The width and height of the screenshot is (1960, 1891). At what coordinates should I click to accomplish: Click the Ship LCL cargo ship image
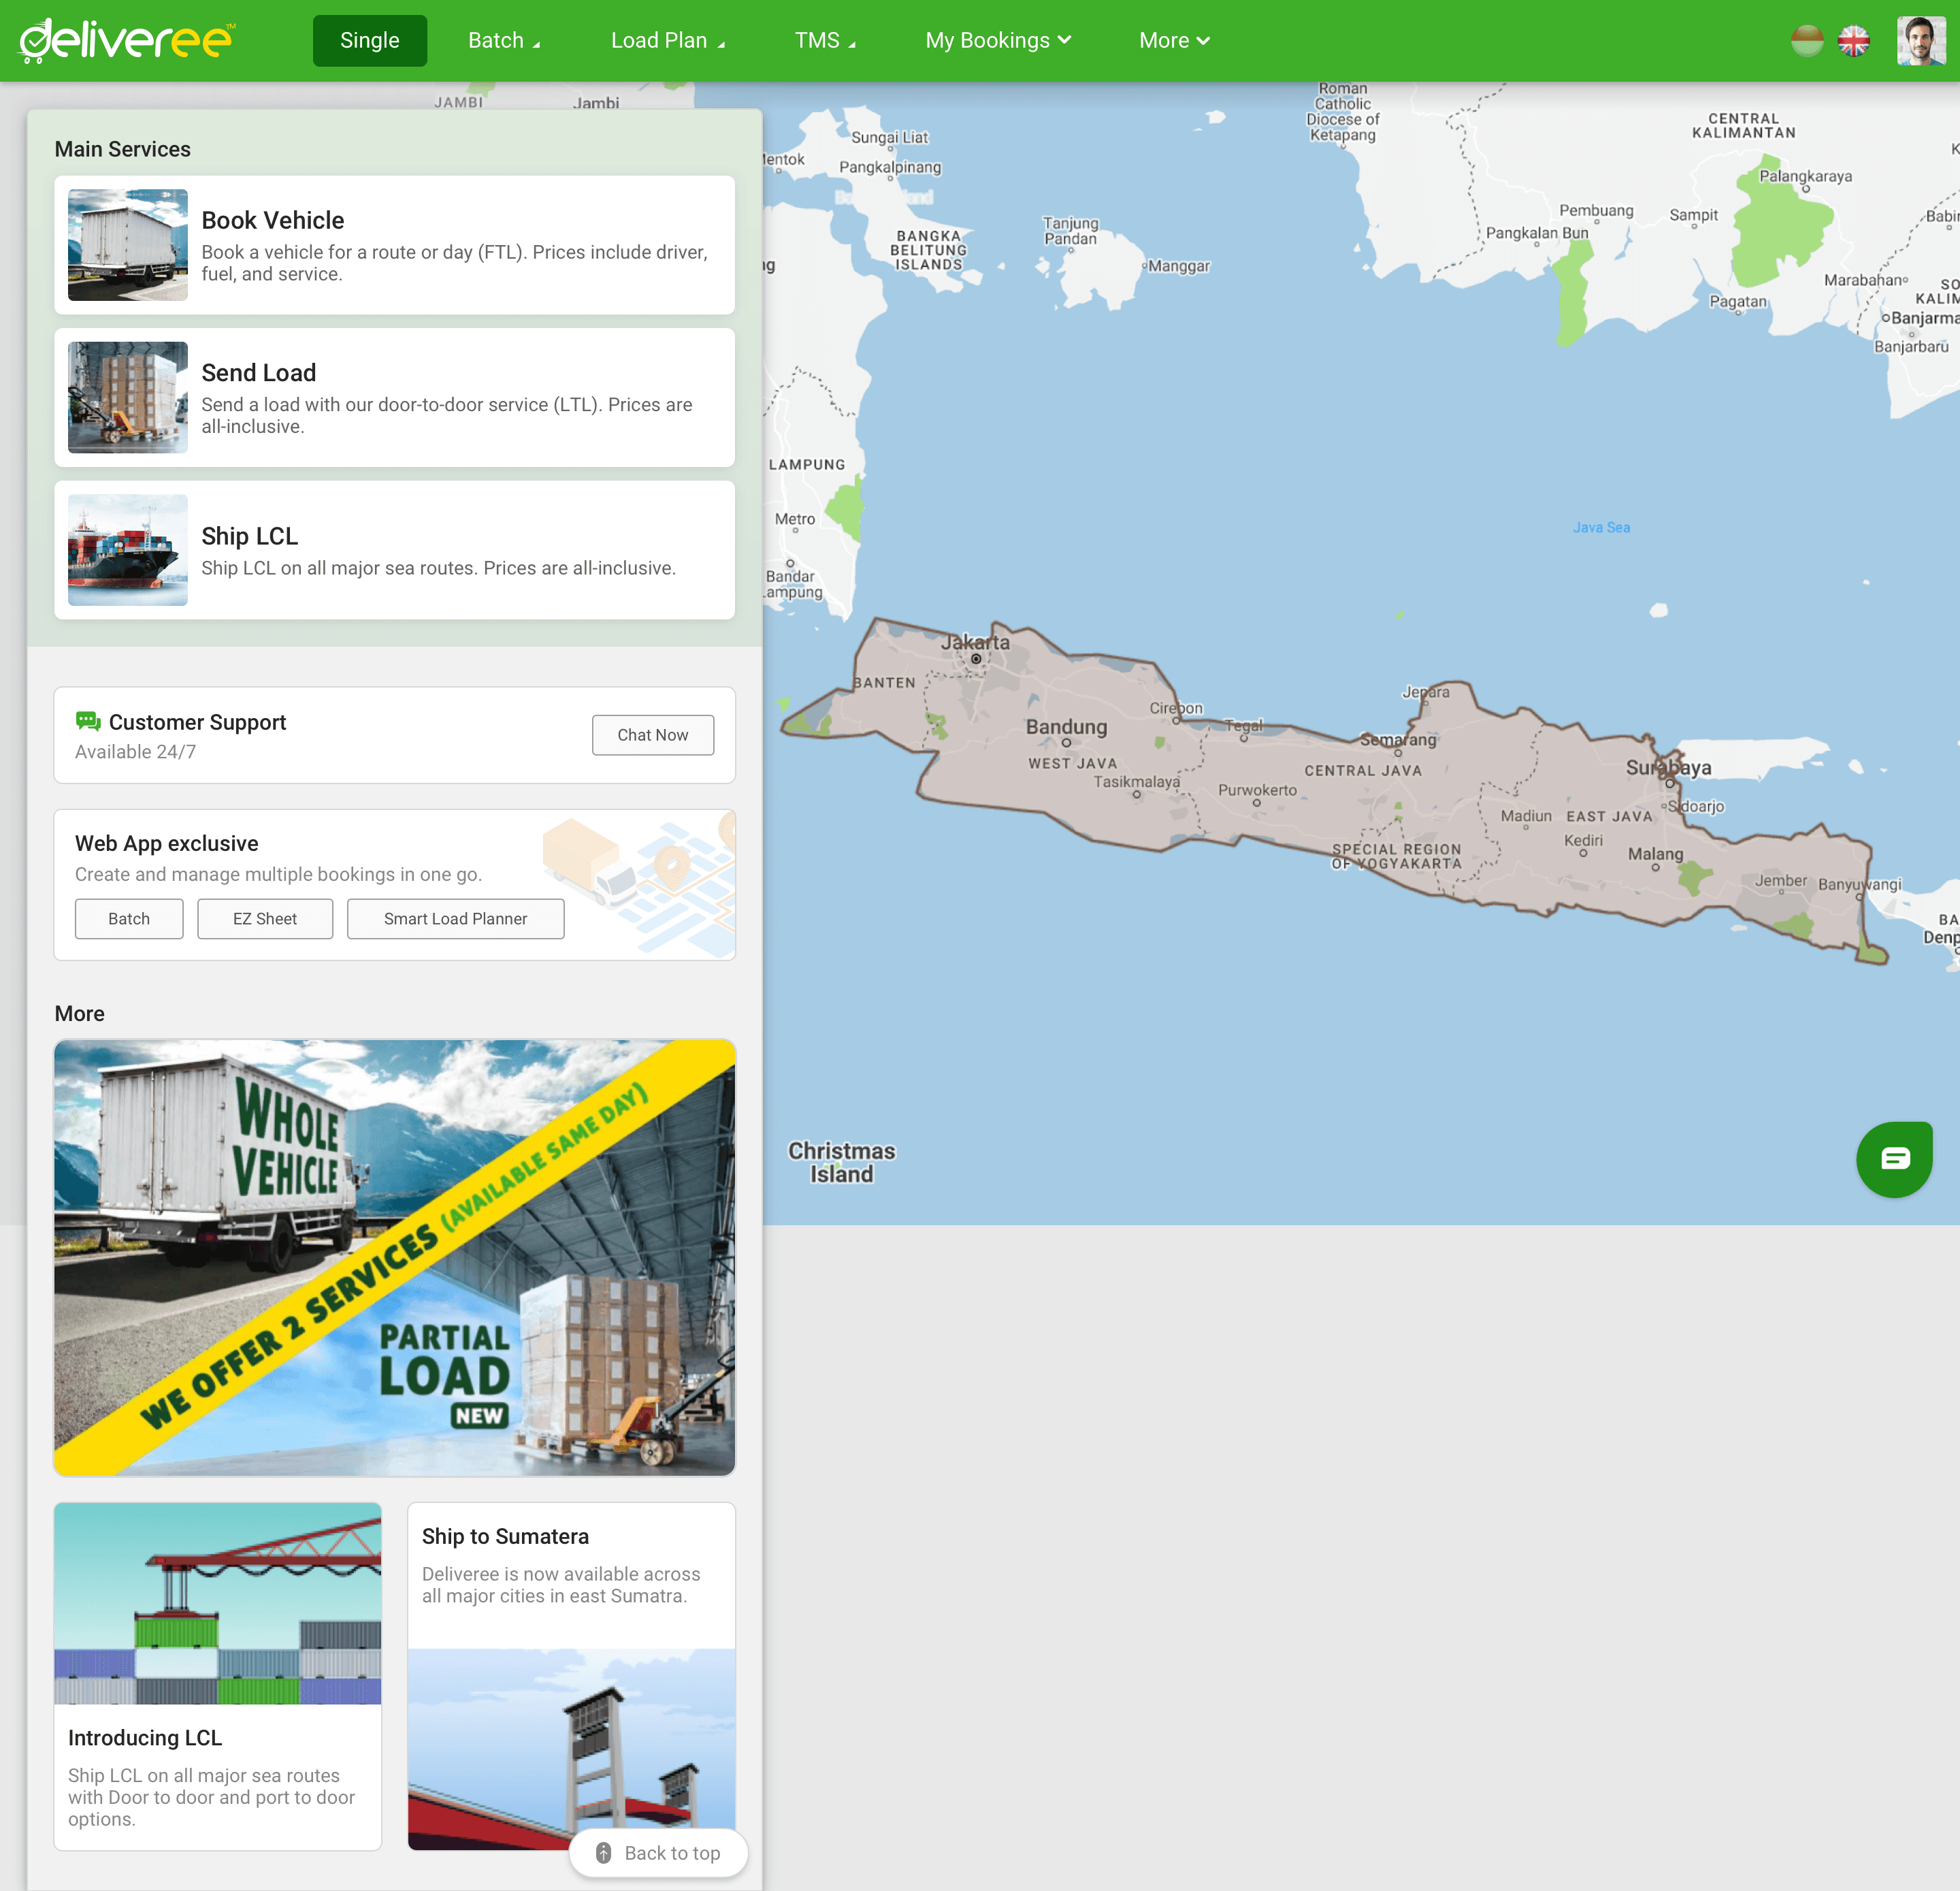(x=128, y=550)
